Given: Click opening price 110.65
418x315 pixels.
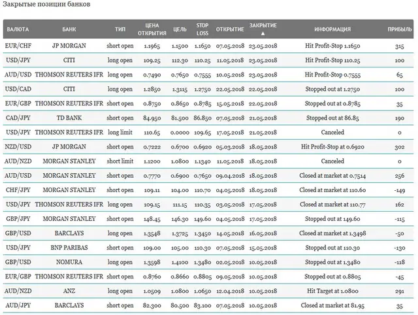Looking at the screenshot, I should click(x=152, y=133).
